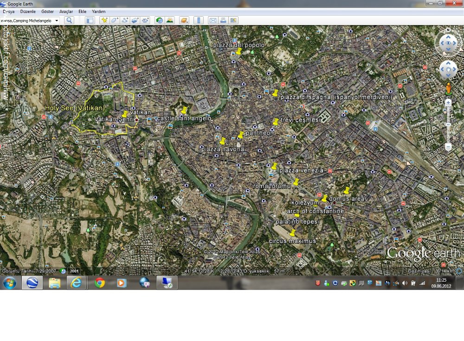Open the Ekle menu
464x341 pixels.
pos(82,12)
